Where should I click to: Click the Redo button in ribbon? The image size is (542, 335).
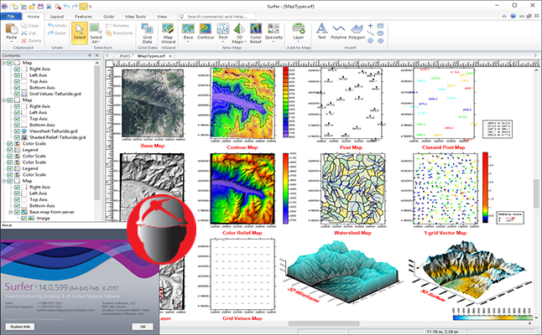pyautogui.click(x=57, y=33)
